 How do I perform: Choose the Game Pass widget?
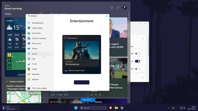[39, 33]
